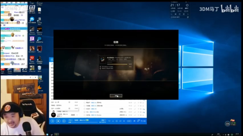The height and width of the screenshot is (136, 243).
Task: Skip to previous track in music player
Action: pyautogui.click(x=52, y=121)
